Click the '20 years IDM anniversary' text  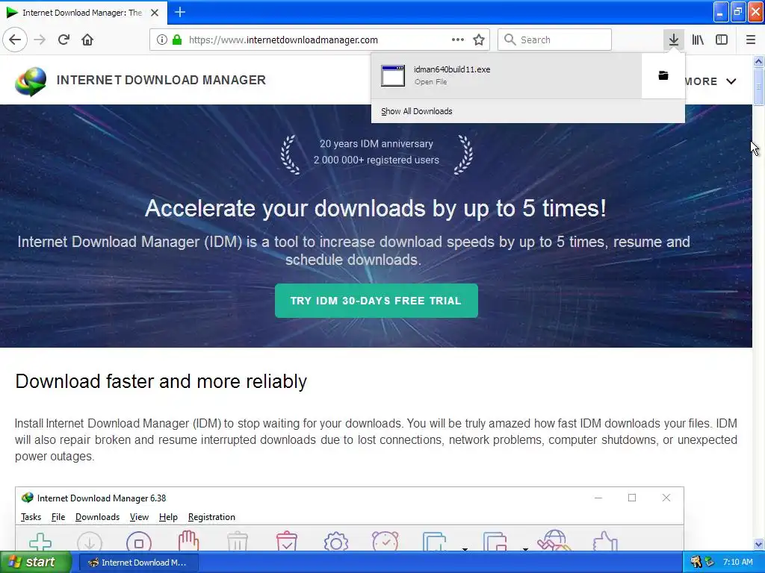click(377, 144)
